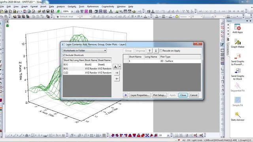Click the font color A icon
The width and height of the screenshot is (253, 142).
click(145, 17)
